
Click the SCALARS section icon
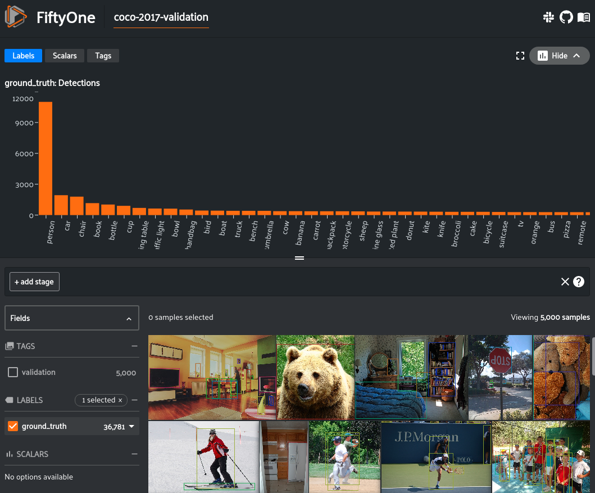[9, 454]
